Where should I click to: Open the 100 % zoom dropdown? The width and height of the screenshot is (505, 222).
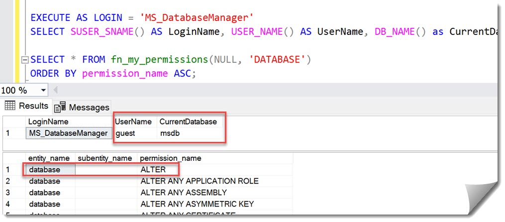click(43, 91)
